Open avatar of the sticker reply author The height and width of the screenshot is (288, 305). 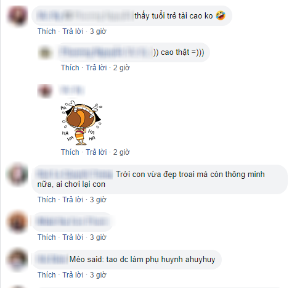[44, 91]
